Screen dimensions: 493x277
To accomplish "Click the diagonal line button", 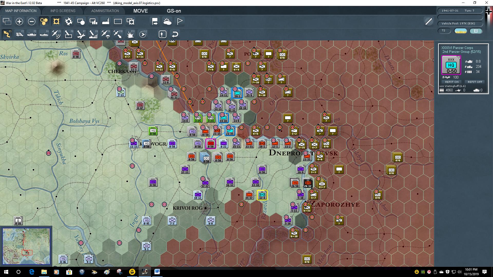I will tap(429, 22).
